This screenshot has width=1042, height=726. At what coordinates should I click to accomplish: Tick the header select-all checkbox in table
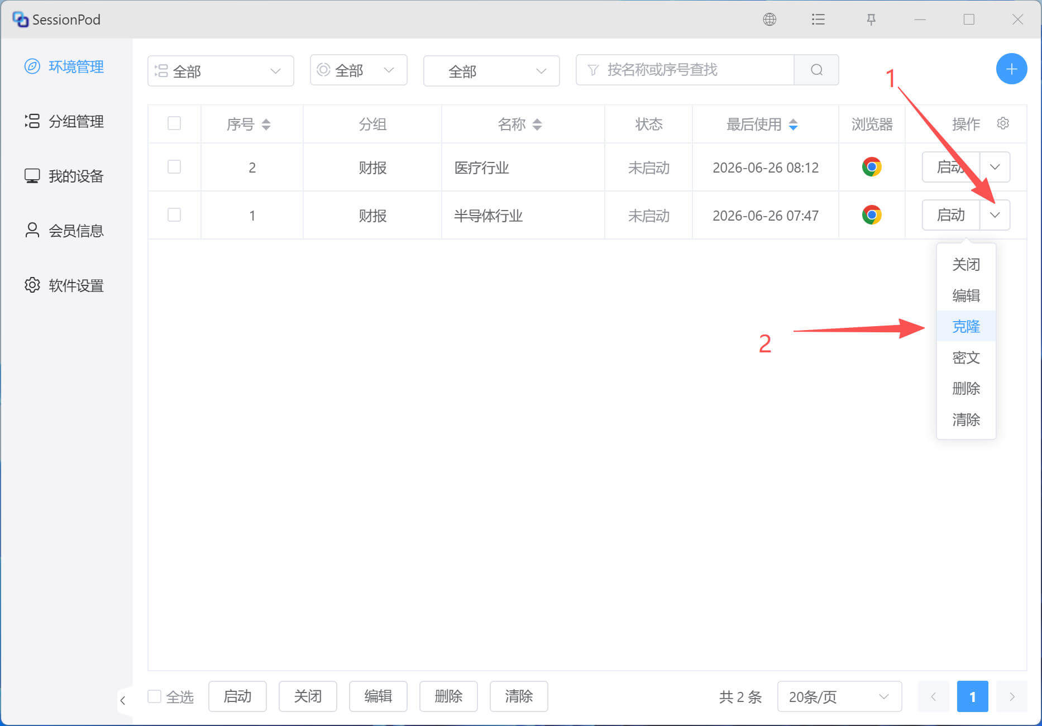[174, 123]
